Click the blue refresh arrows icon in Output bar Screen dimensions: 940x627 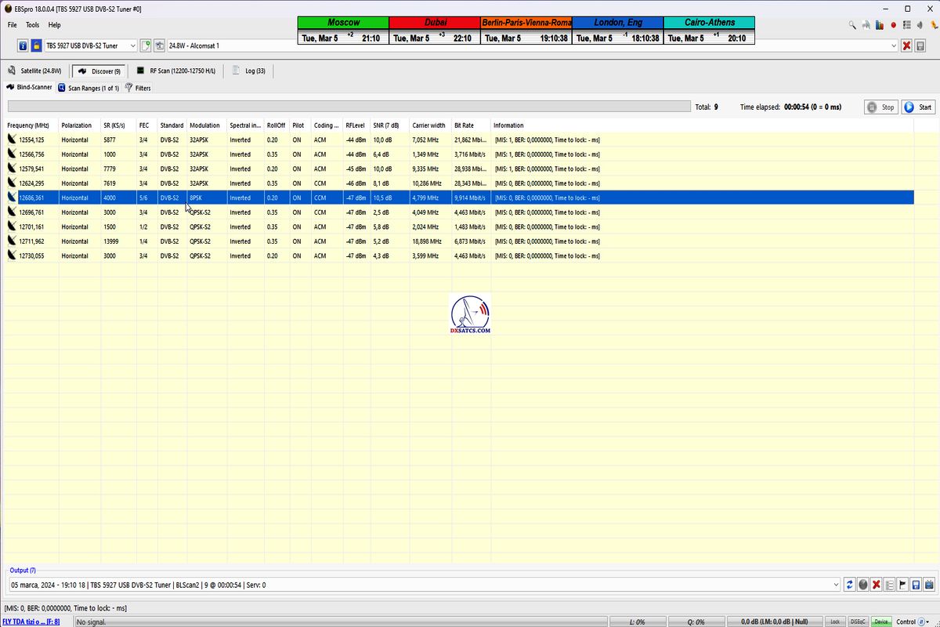point(849,585)
